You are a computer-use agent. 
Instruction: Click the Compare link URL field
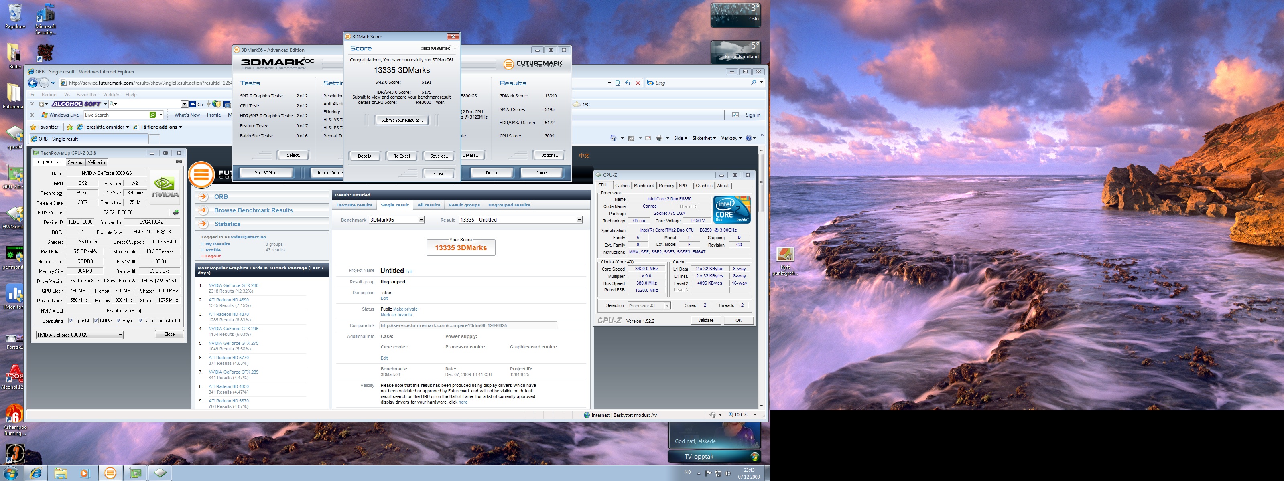click(468, 325)
